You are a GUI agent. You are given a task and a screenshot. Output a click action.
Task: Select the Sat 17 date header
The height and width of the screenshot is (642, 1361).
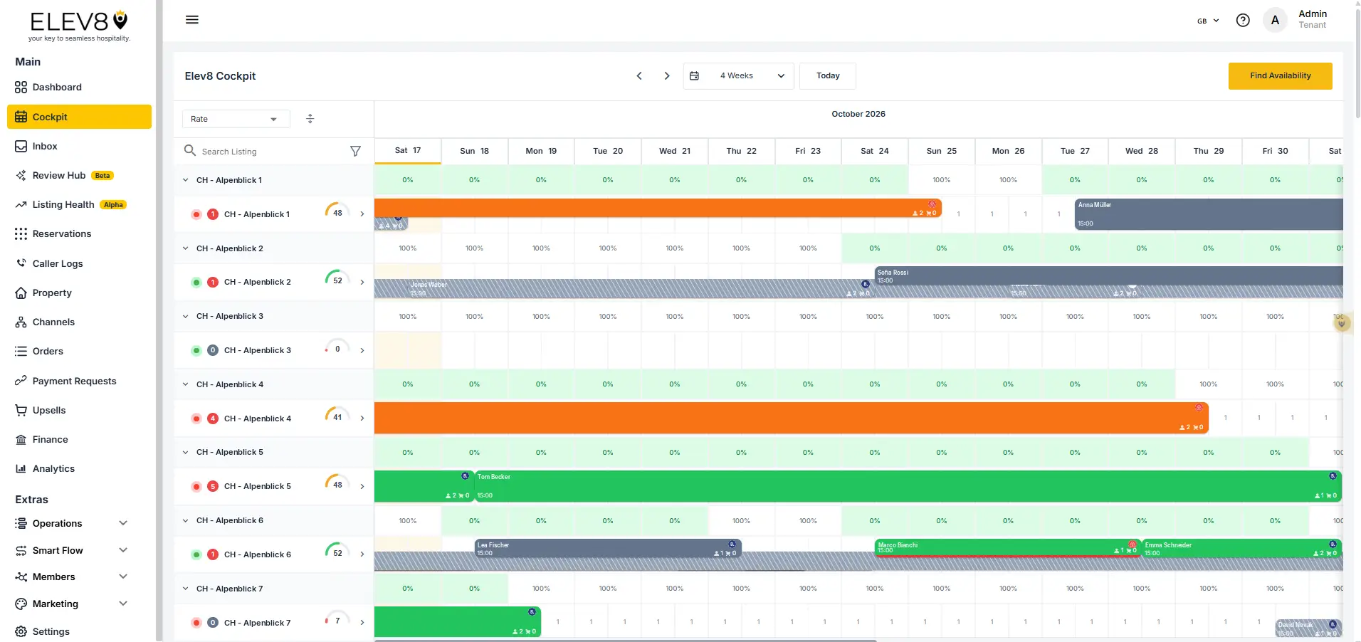tap(408, 151)
